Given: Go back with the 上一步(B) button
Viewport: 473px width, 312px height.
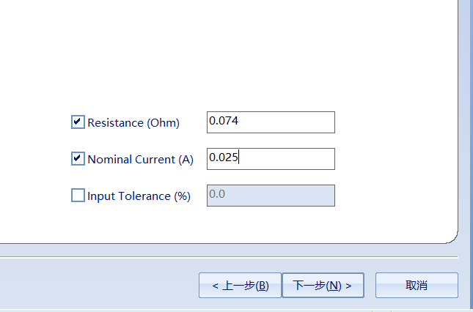Looking at the screenshot, I should click(x=240, y=285).
